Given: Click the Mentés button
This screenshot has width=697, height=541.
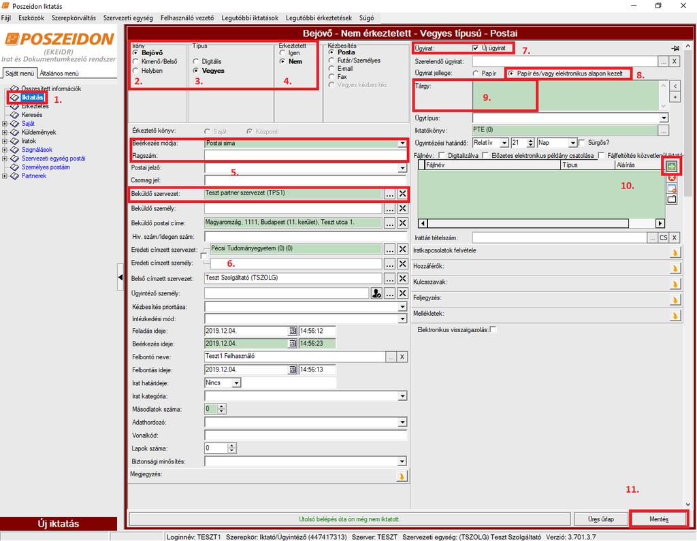Looking at the screenshot, I should click(659, 519).
